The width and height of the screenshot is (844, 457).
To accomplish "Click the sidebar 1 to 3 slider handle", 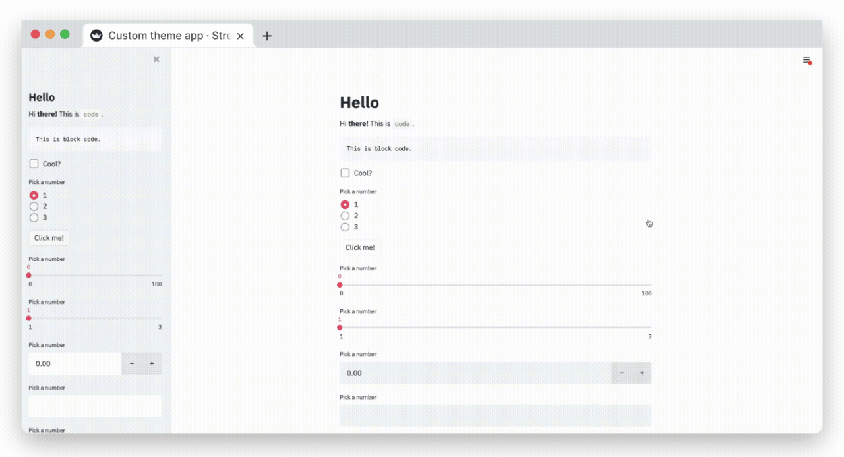I will pyautogui.click(x=28, y=318).
